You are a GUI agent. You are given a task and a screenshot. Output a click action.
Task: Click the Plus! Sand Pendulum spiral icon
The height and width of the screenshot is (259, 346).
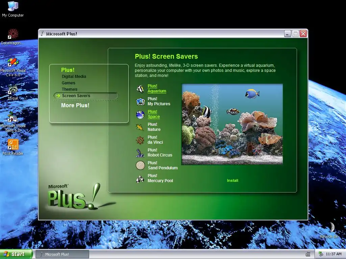pos(140,165)
